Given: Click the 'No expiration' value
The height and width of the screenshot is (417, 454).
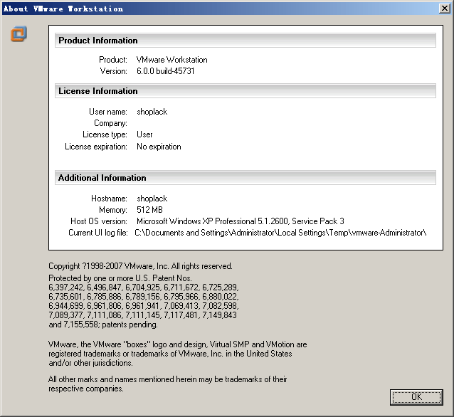Looking at the screenshot, I should [x=159, y=147].
